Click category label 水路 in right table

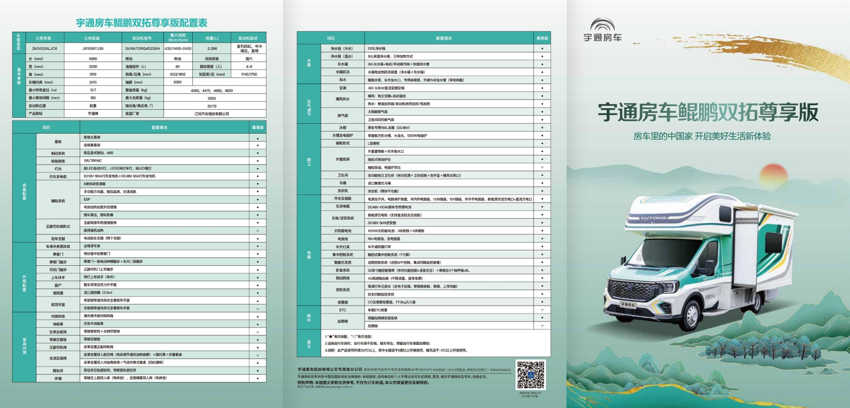(309, 63)
